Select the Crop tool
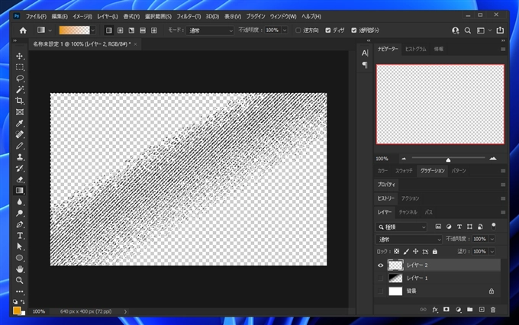519x325 pixels. pos(20,101)
